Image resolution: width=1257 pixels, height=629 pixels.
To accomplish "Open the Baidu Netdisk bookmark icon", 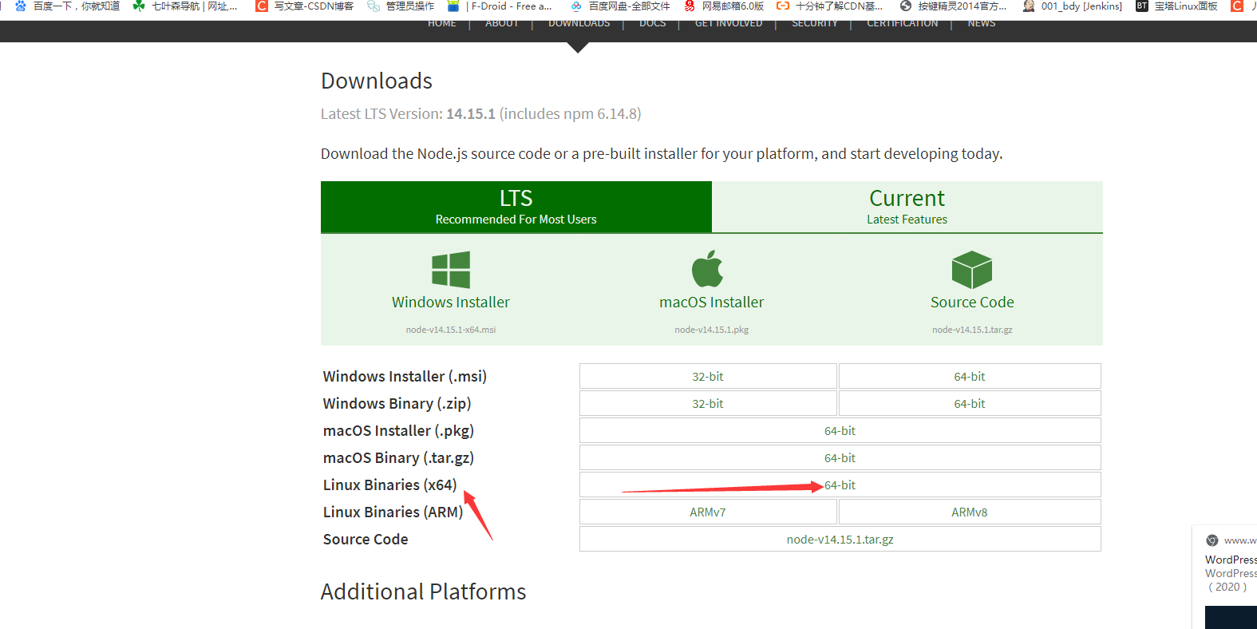I will [x=576, y=6].
